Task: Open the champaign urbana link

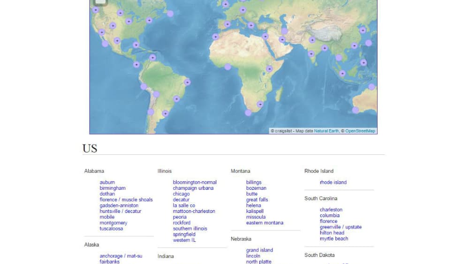Action: point(193,188)
